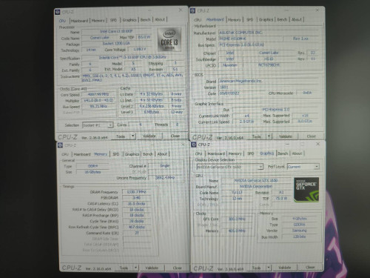Screen dimensions: 370x278
Task: Click CPU-Z app icon in top-left window title
Action: 58,12
